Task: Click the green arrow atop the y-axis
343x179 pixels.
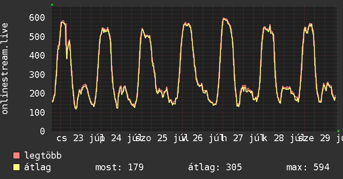Action: coord(52,5)
